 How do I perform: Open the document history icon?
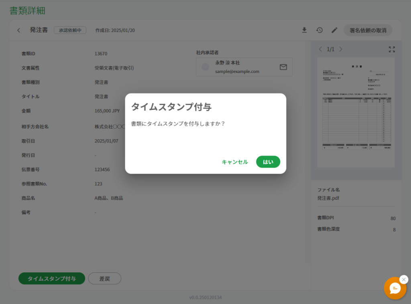[319, 30]
